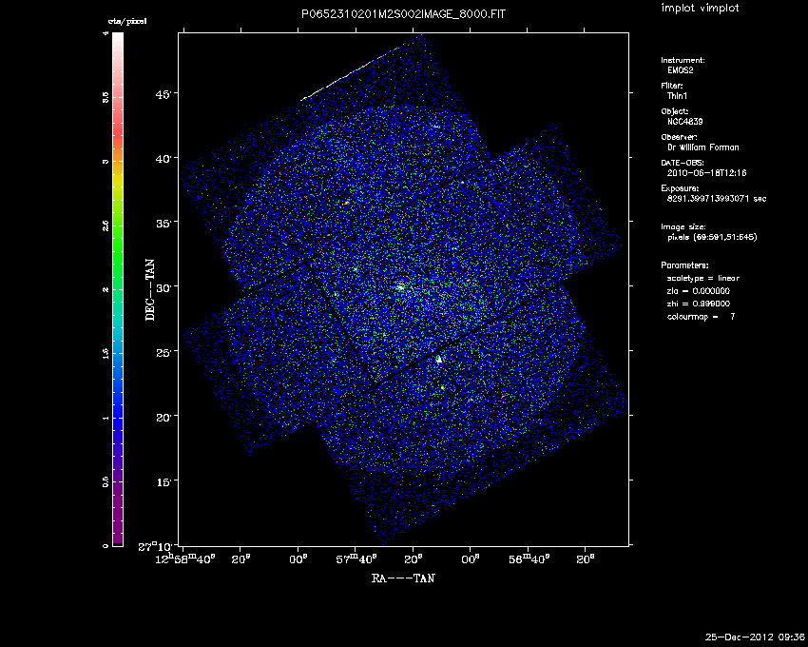This screenshot has height=647, width=808.
Task: Select the 'Instrument:' heading
Action: [683, 60]
